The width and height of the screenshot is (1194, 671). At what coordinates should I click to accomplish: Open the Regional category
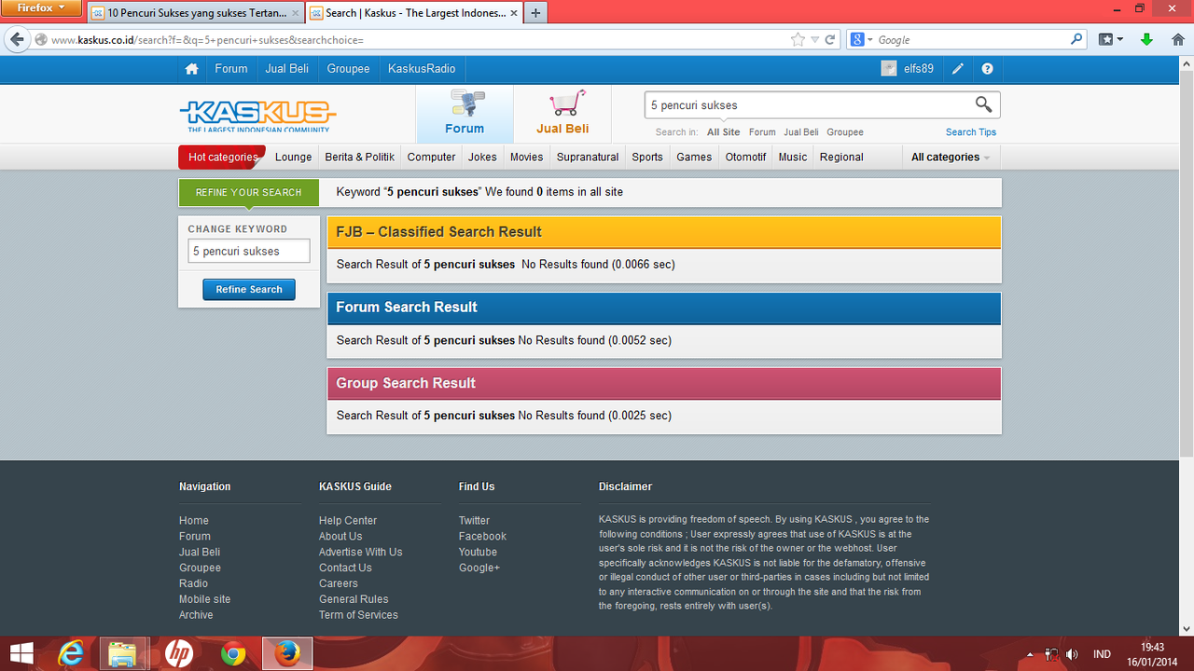point(841,157)
